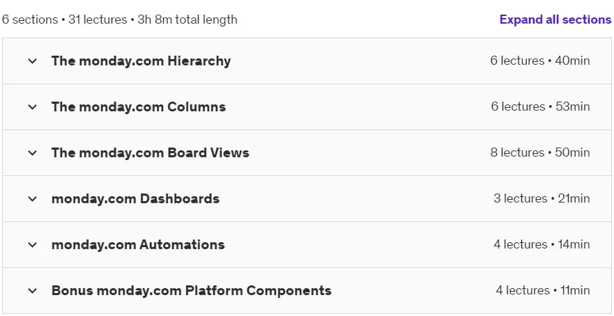Viewport: 614px width, 316px height.
Task: Open chevron next to monday.com Dashboards
Action: point(33,199)
